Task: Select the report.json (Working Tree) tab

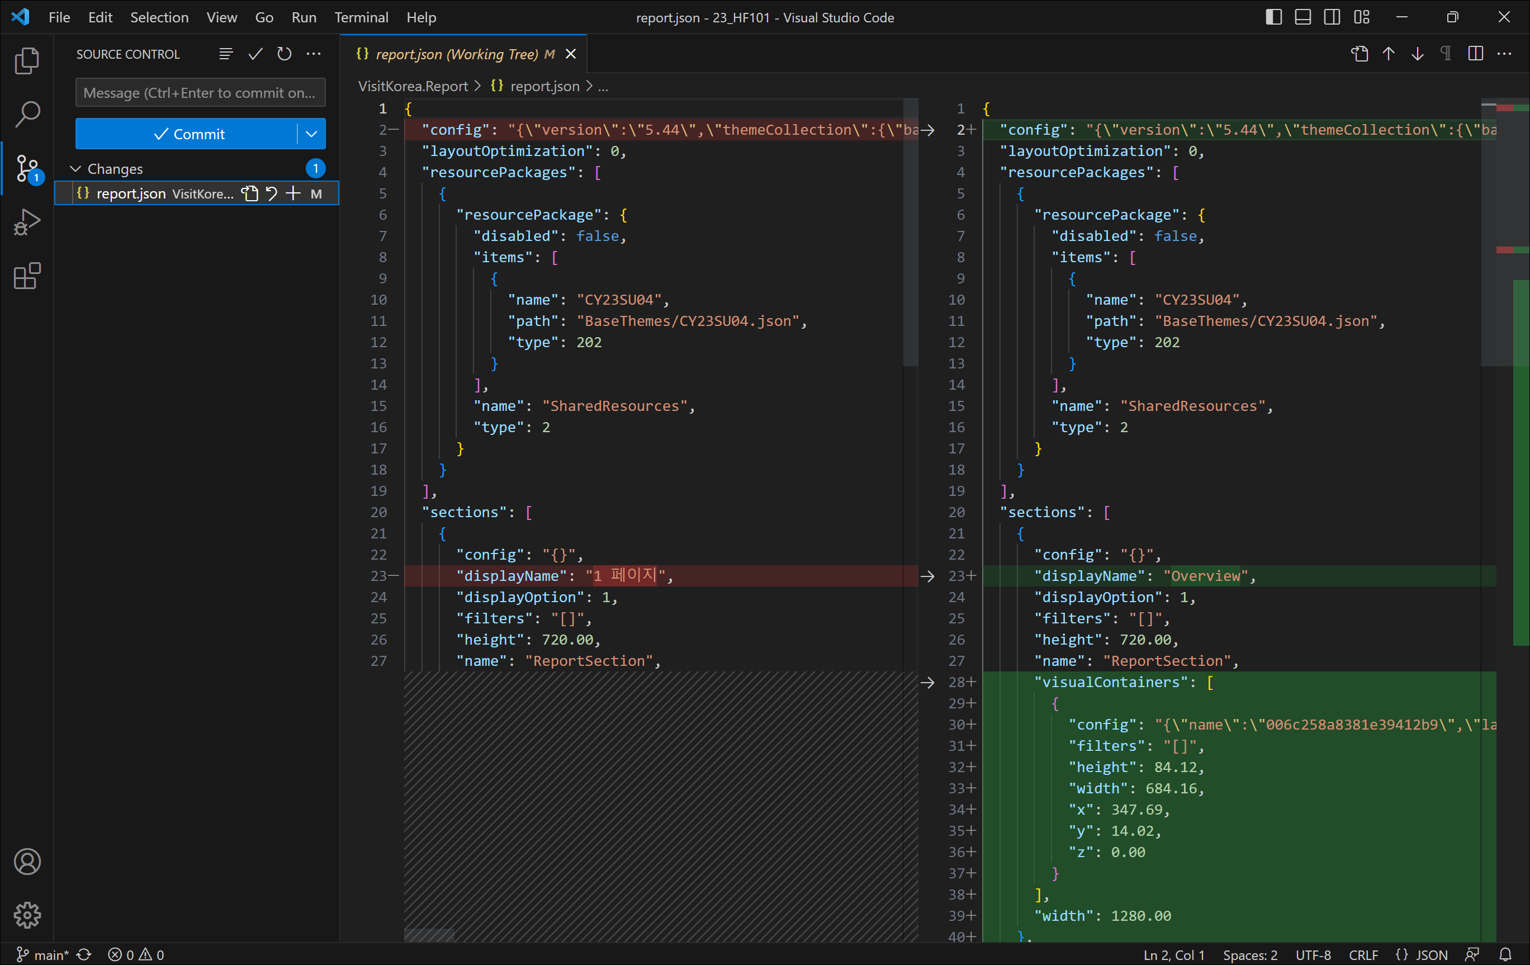Action: click(456, 54)
